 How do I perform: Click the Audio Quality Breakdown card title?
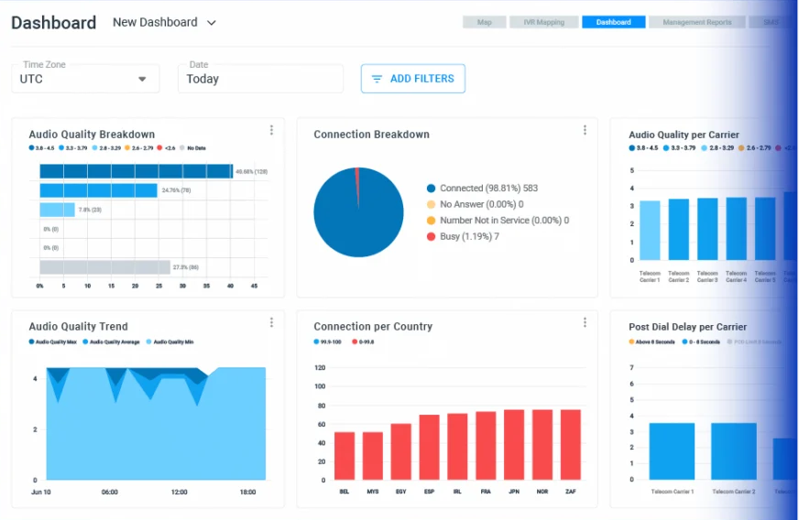coord(92,135)
